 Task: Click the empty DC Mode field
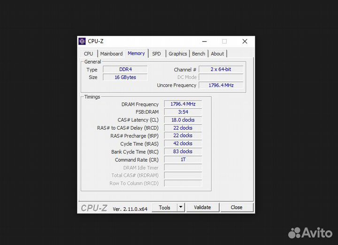[221, 77]
